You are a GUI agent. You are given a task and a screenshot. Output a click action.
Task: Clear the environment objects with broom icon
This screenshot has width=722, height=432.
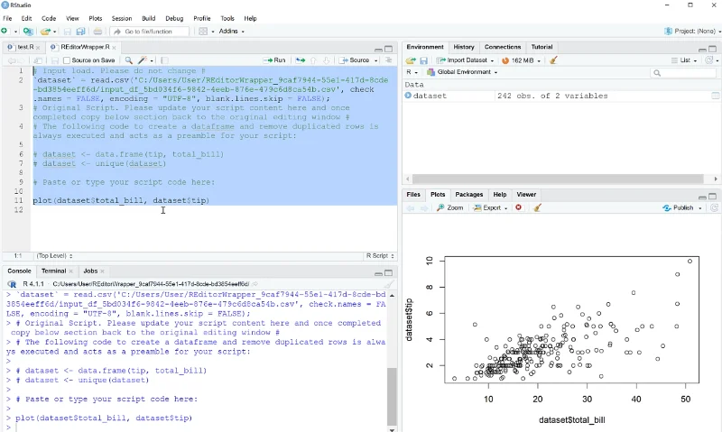[x=553, y=60]
